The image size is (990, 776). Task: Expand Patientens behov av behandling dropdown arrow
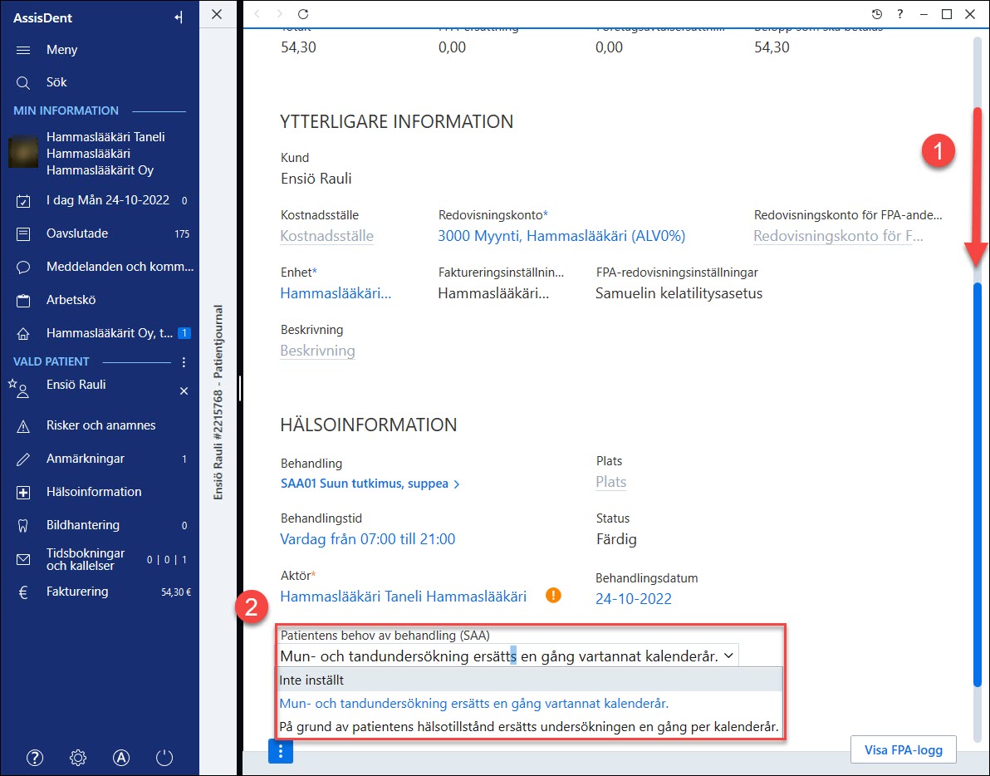click(728, 656)
